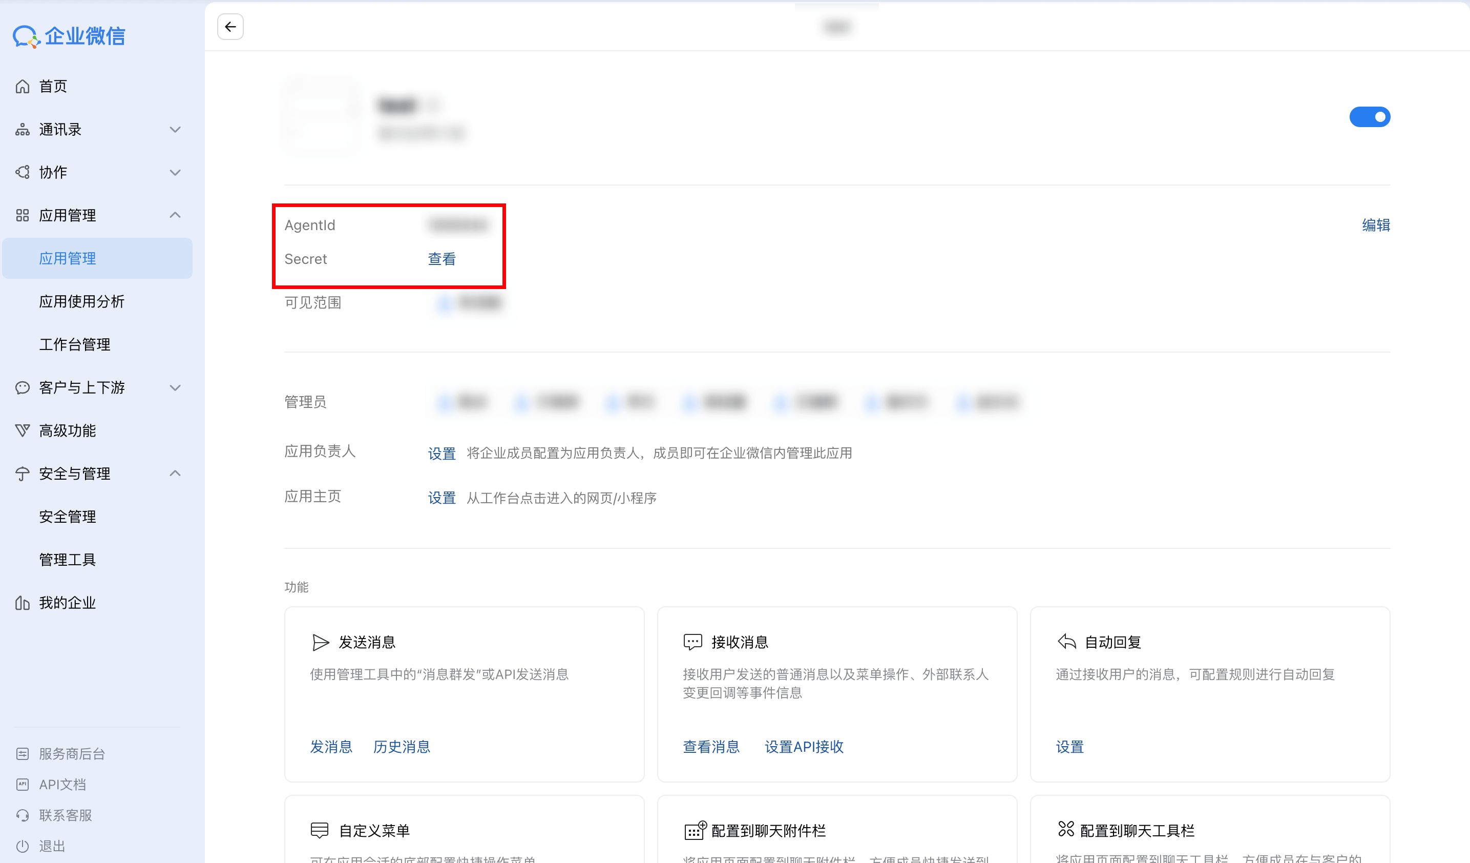1470x863 pixels.
Task: Click the 安全与管理 umbrella icon
Action: pyautogui.click(x=22, y=474)
